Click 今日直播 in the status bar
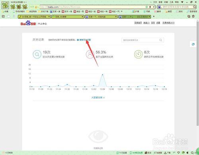Screen dimensions: 199x155 coord(122,153)
